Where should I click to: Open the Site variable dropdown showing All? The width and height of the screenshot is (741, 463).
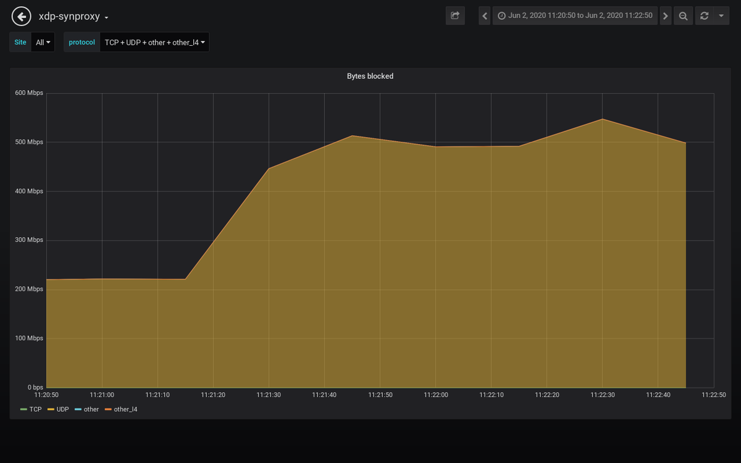43,43
